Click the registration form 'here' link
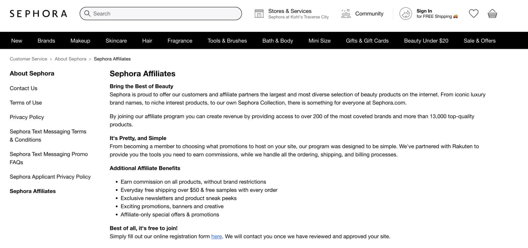Screen dimensions: 528x248 (216, 236)
